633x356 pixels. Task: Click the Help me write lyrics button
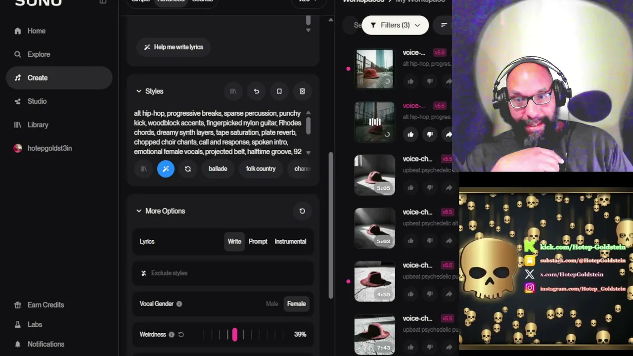(173, 47)
